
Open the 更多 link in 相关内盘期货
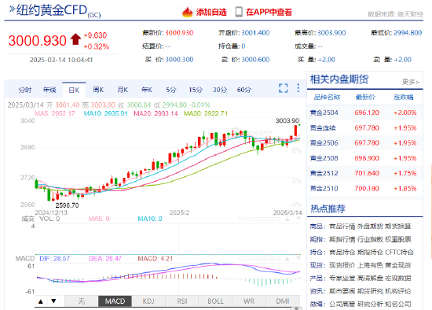(411, 82)
